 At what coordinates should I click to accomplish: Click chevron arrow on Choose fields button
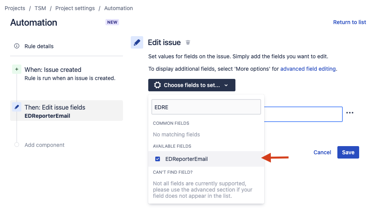click(x=226, y=85)
